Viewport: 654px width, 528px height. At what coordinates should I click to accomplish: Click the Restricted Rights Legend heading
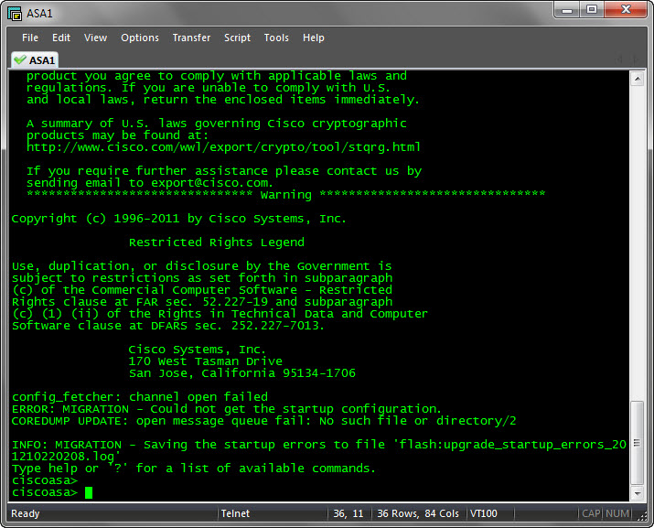tap(217, 242)
